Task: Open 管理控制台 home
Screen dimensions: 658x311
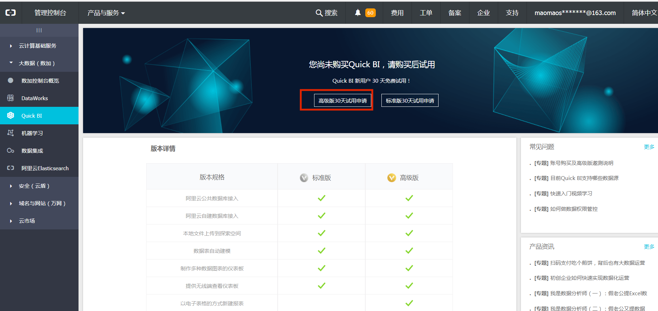Action: point(50,13)
